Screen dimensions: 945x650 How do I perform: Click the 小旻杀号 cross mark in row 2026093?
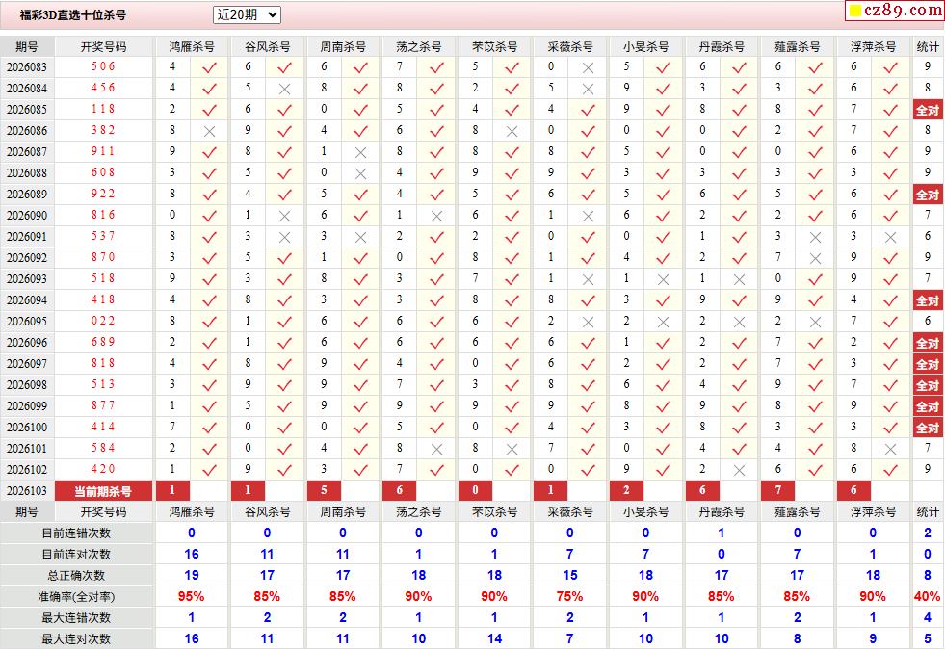(664, 279)
